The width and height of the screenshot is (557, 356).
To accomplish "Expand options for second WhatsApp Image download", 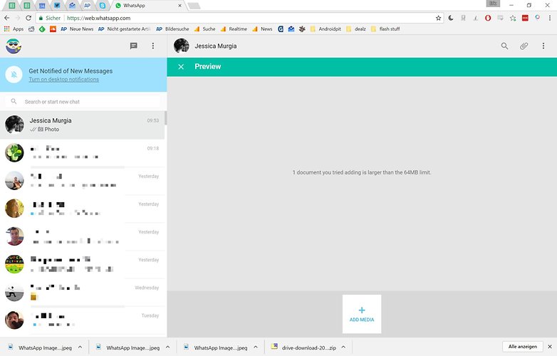I will tap(167, 347).
